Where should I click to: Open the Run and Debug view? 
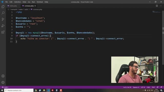(3, 26)
